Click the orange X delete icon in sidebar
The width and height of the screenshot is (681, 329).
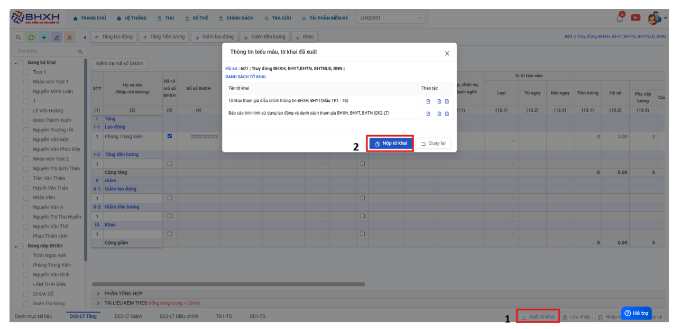tap(70, 37)
